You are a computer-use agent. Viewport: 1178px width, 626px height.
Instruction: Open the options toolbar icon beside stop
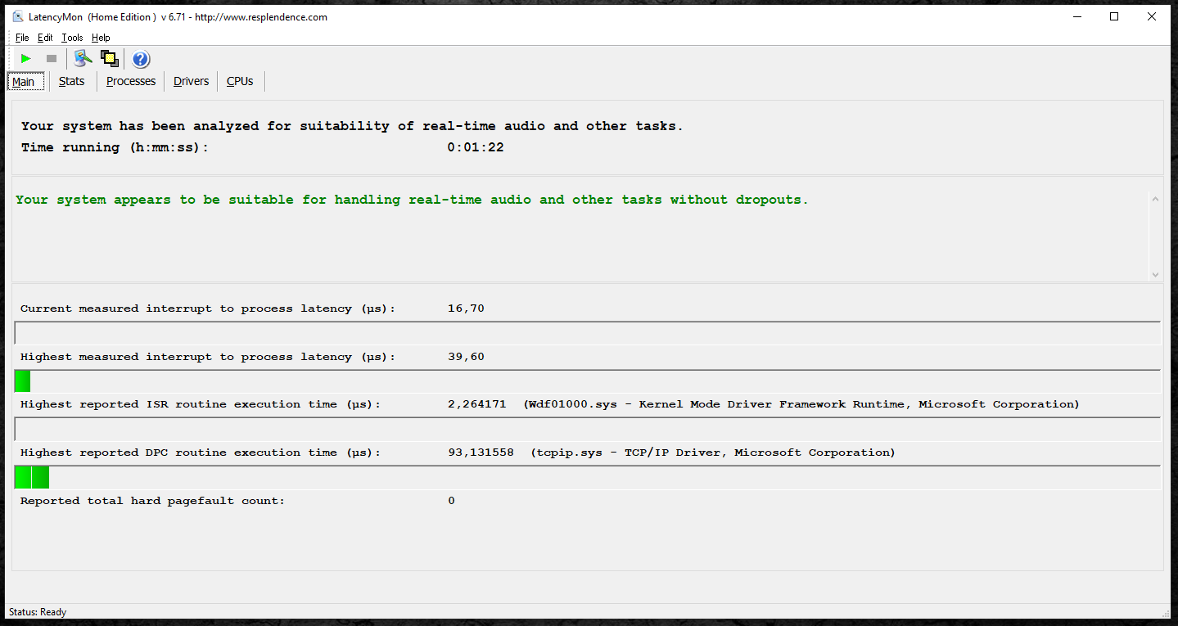[x=83, y=59]
